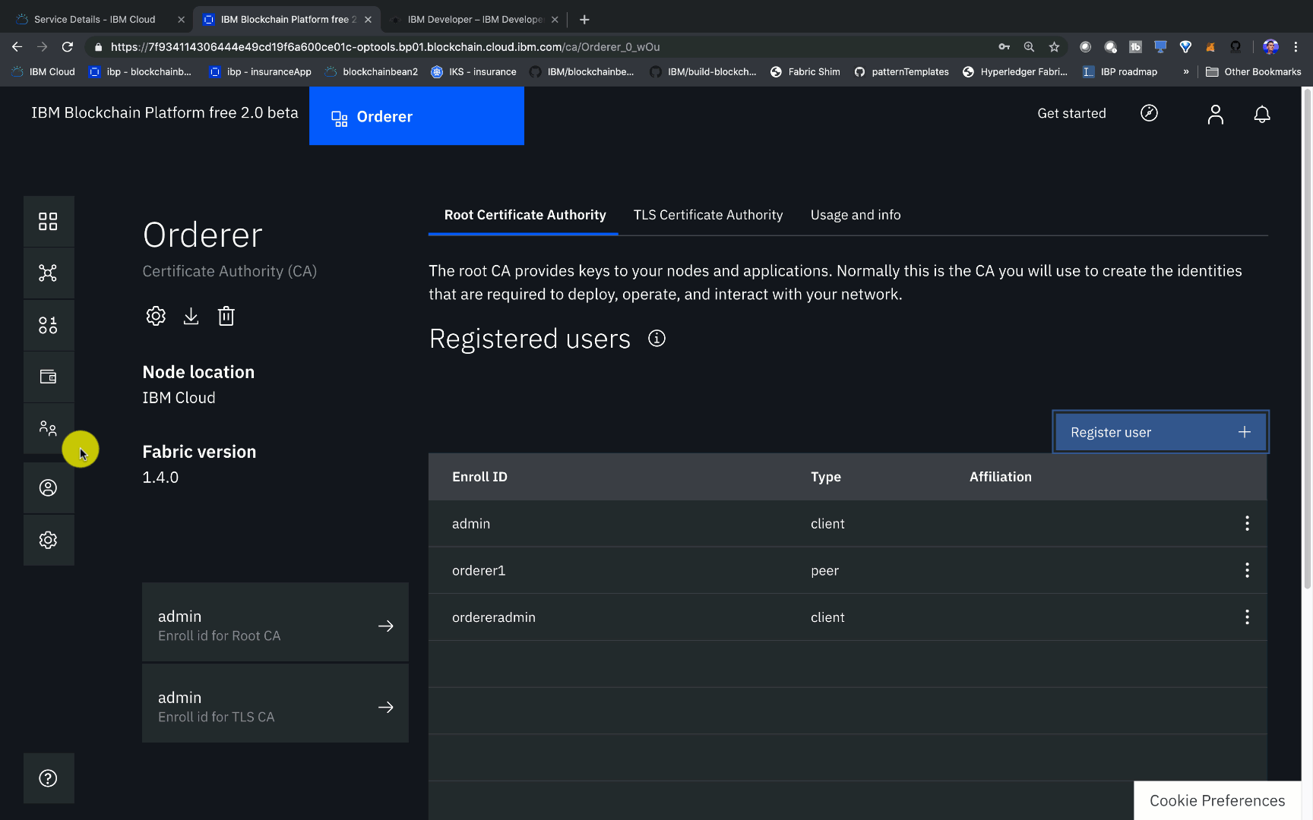Open the user profile icon in header

pyautogui.click(x=1215, y=114)
